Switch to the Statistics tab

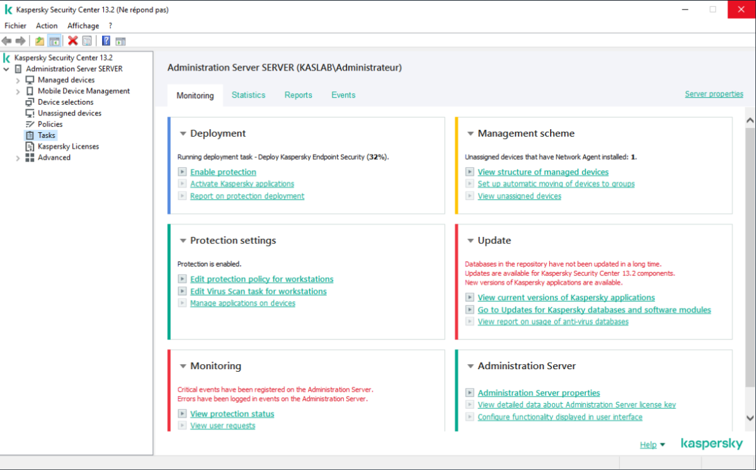click(x=248, y=95)
